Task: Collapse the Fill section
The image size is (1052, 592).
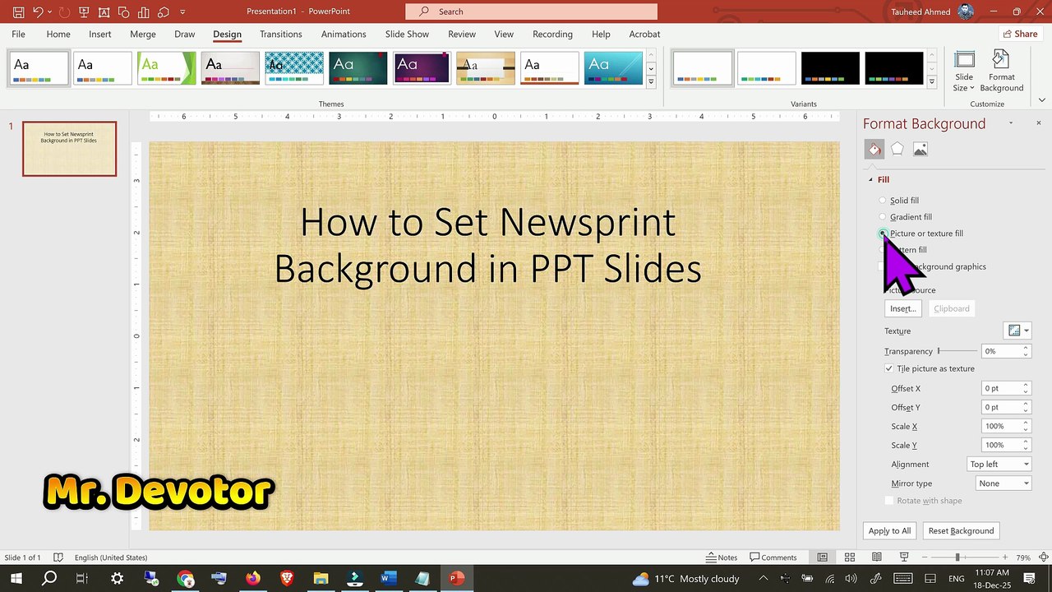Action: (871, 179)
